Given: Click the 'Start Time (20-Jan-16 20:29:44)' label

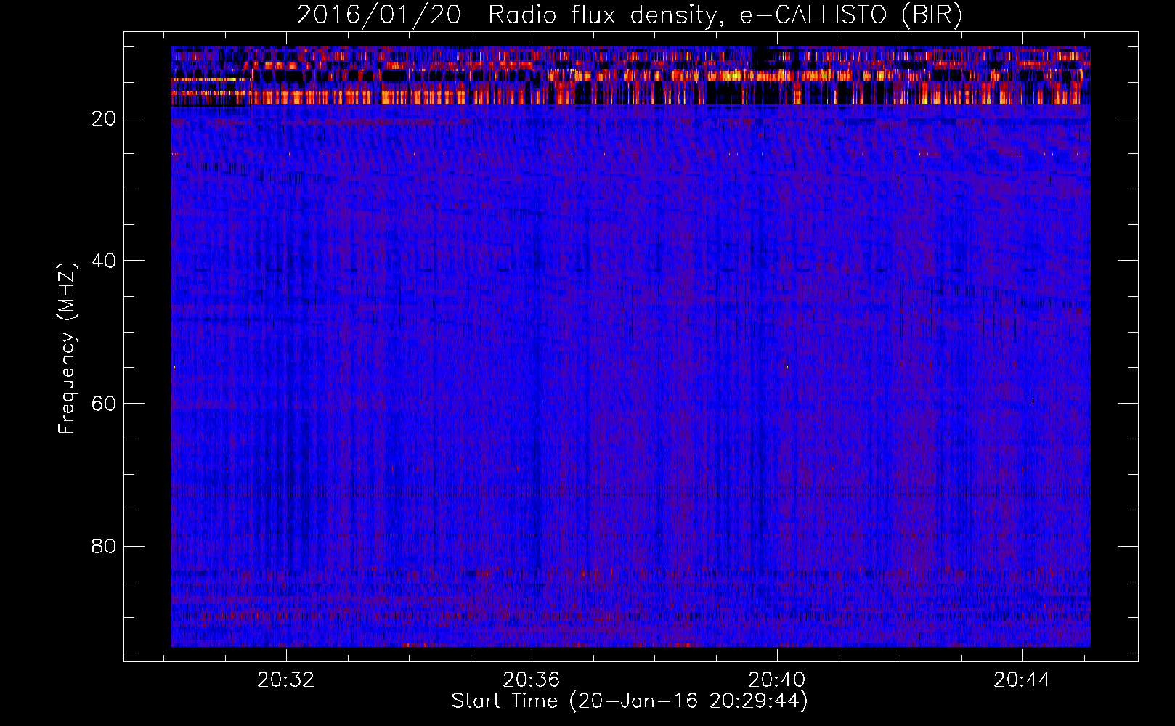Looking at the screenshot, I should pyautogui.click(x=630, y=701).
